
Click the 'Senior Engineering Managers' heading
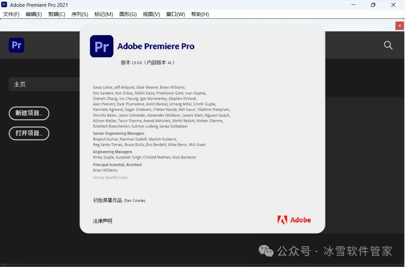(x=118, y=133)
